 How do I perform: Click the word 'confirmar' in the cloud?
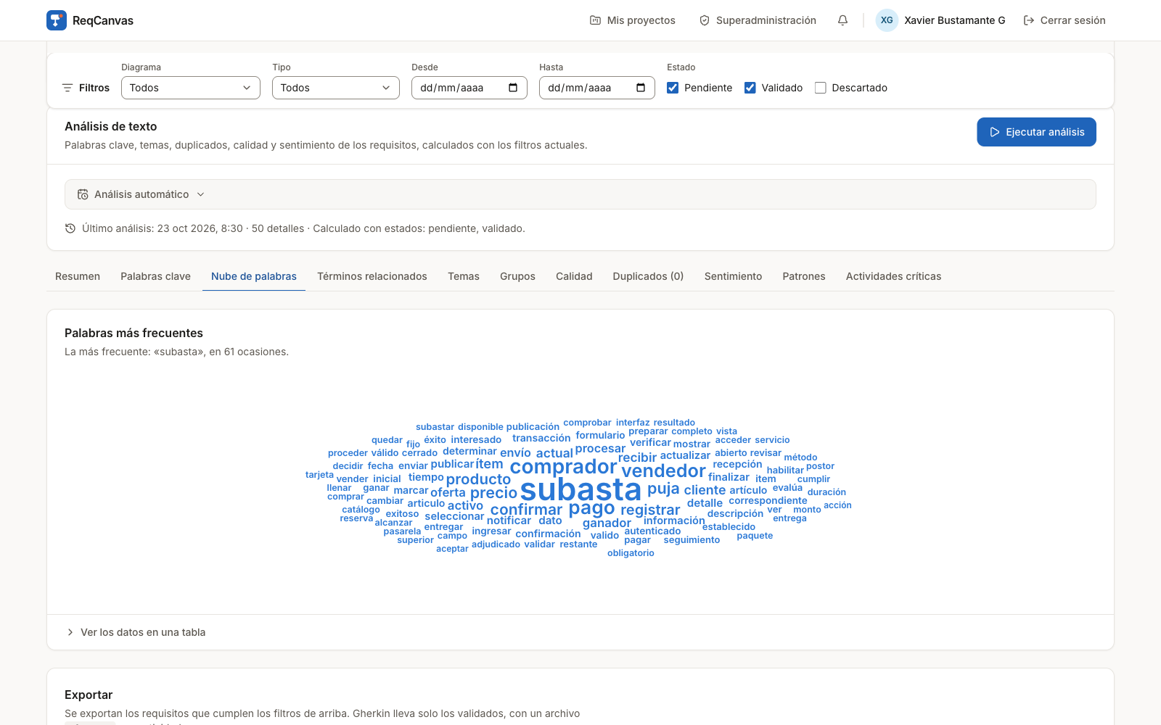[x=526, y=510]
